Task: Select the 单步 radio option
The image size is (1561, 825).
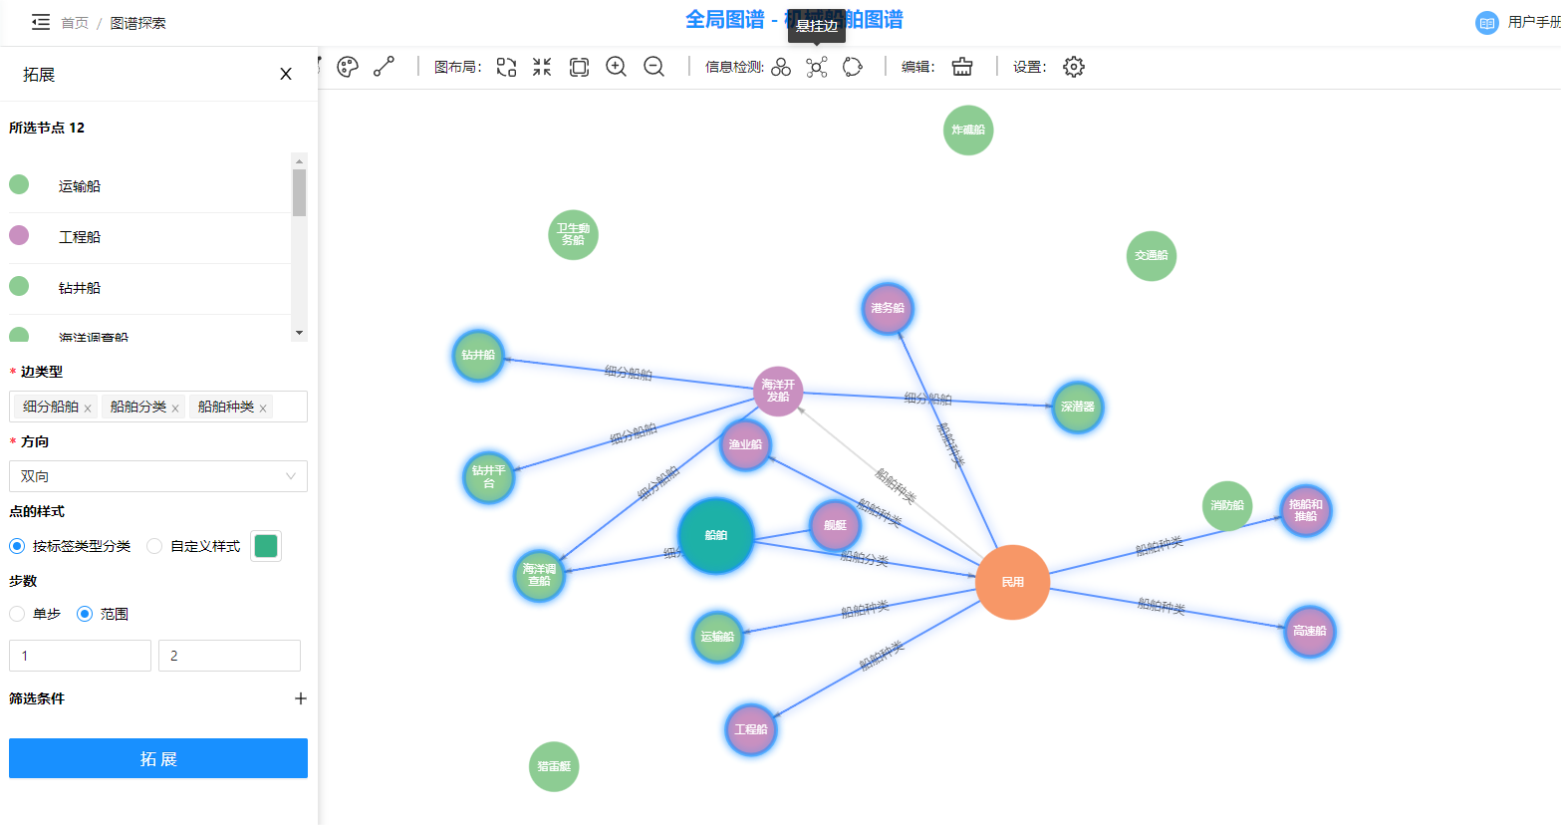Action: 18,614
